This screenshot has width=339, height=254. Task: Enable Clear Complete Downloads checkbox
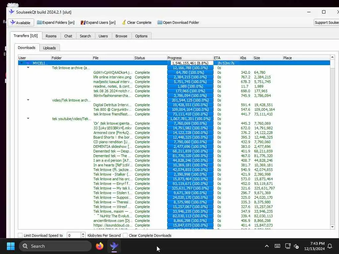coord(125,235)
